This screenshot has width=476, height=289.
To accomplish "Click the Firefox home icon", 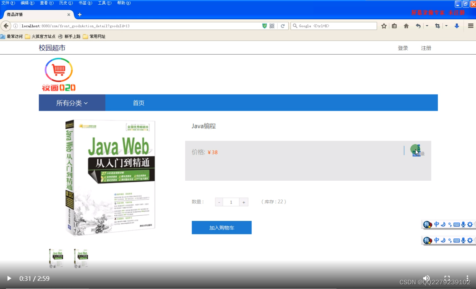I will 406,26.
